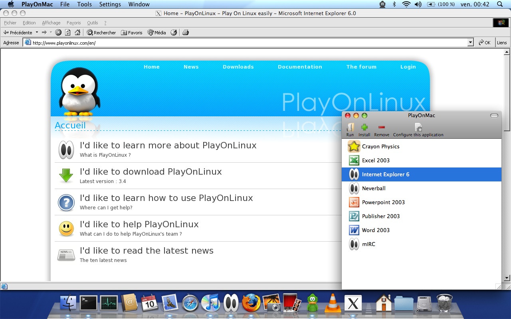511x319 pixels.
Task: Click Run icon in PlayOnMac toolbar
Action: pos(350,127)
